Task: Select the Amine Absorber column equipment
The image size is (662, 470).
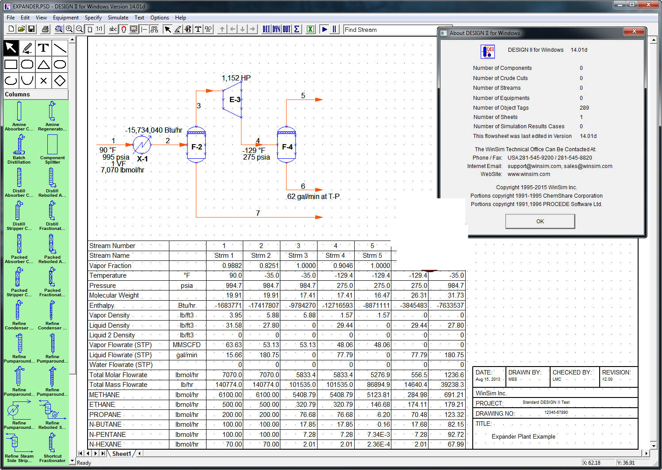Action: [x=19, y=116]
